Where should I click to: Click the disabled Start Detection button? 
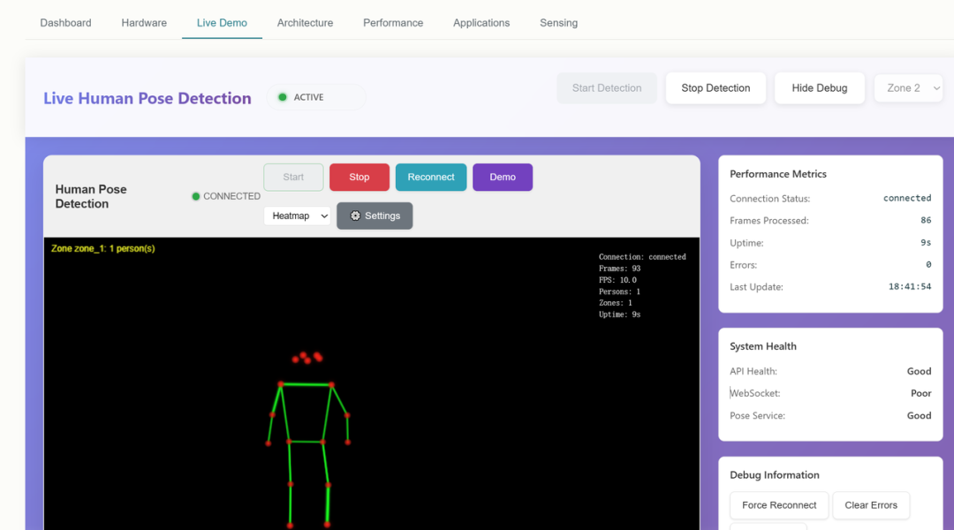click(607, 88)
